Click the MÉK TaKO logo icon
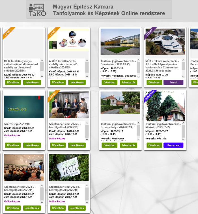The height and width of the screenshot is (214, 198). pos(37,10)
